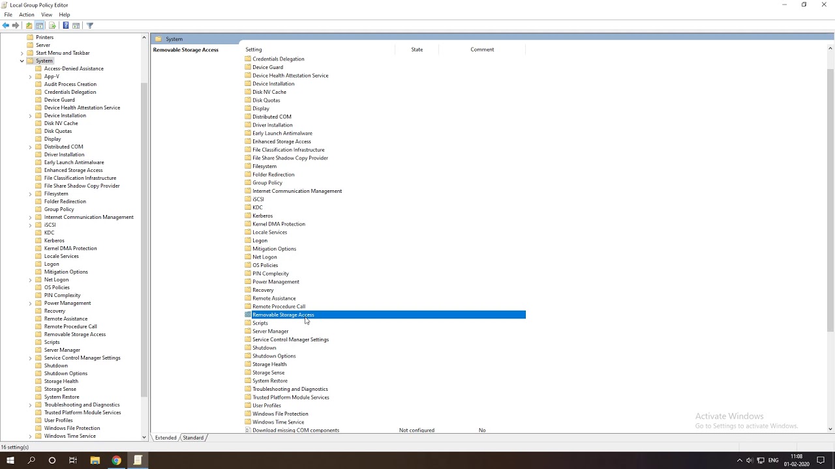Expand Internet Communication Management in the tree

(30, 217)
